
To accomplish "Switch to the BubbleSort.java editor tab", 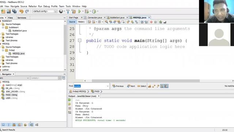I will (x=117, y=18).
